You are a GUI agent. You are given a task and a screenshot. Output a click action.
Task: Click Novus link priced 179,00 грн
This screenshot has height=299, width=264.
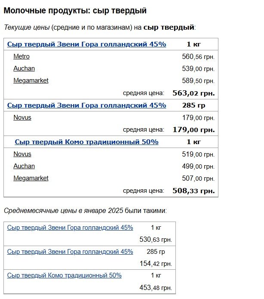click(x=22, y=117)
